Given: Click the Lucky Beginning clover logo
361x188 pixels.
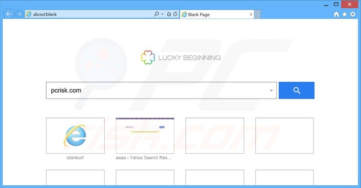Looking at the screenshot, I should 148,57.
